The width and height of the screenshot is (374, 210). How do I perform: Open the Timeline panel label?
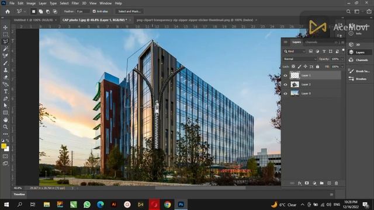coord(19,194)
